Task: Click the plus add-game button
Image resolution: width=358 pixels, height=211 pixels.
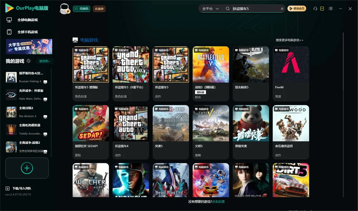Action: (x=27, y=168)
